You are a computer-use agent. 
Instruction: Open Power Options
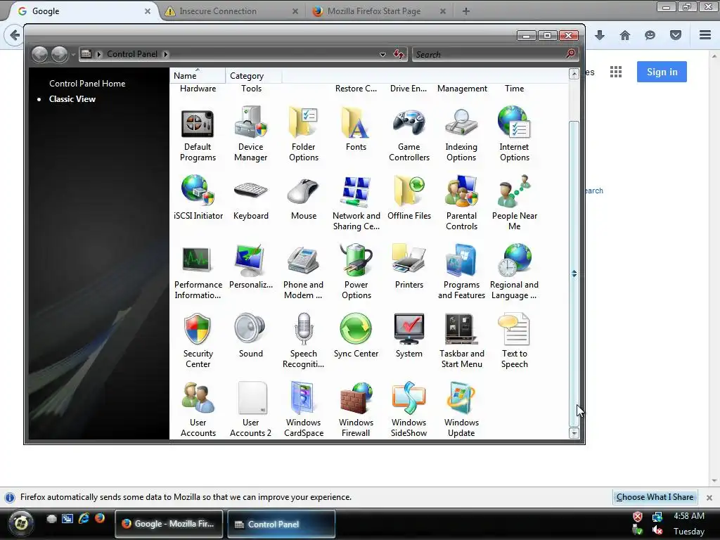point(356,271)
